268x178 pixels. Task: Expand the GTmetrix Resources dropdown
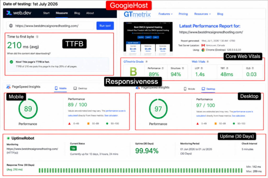[x=203, y=14]
